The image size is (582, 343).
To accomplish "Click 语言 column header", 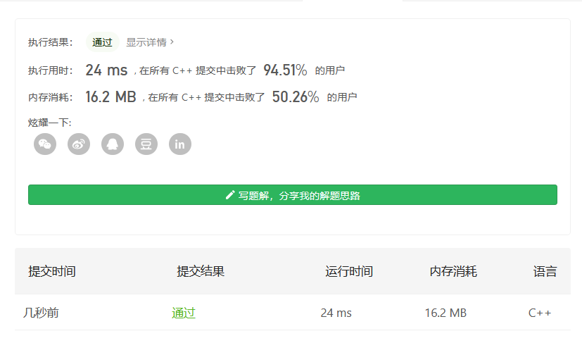I will (x=545, y=271).
